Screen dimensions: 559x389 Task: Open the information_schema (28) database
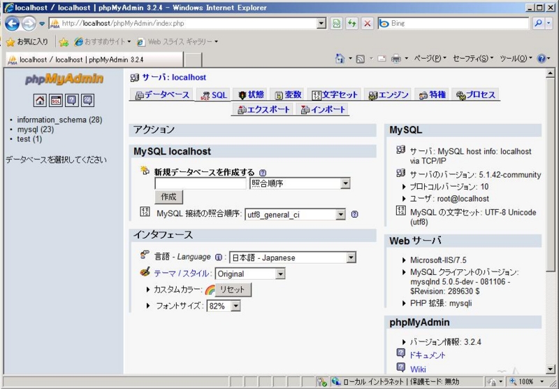click(x=59, y=120)
